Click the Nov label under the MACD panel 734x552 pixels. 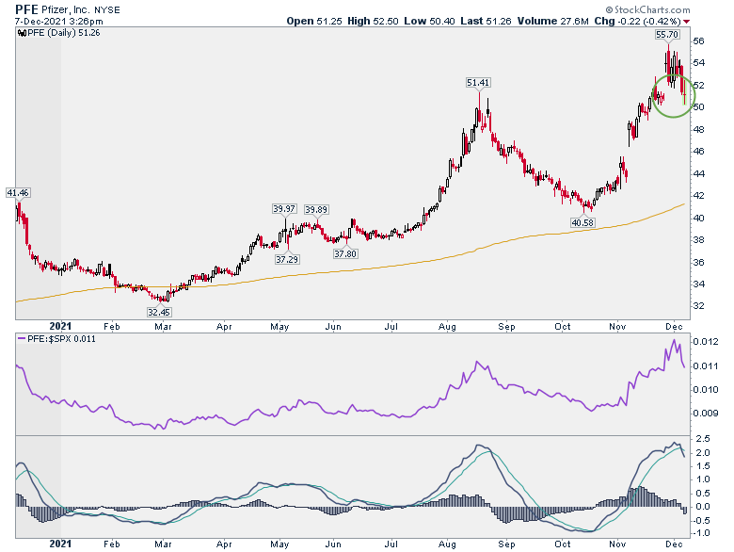(617, 544)
